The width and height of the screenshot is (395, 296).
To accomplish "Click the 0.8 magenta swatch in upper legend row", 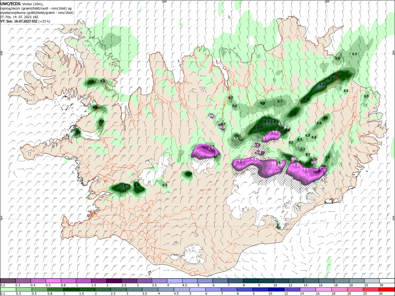I will click(69, 281).
